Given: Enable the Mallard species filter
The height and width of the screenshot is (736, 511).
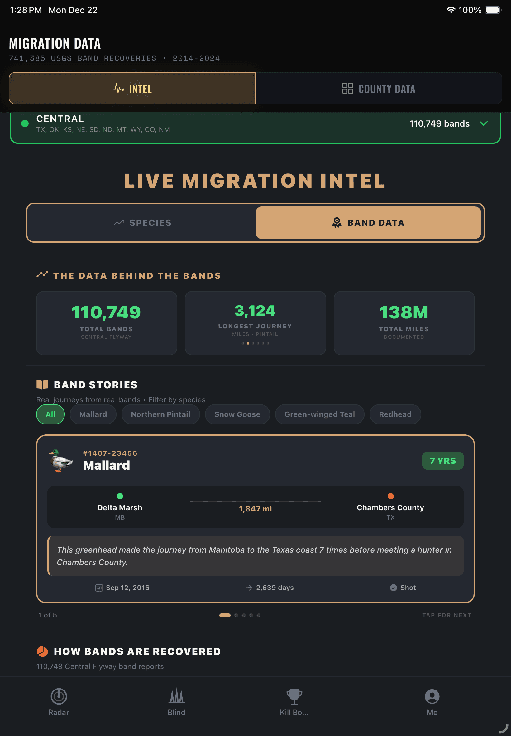Looking at the screenshot, I should 93,414.
